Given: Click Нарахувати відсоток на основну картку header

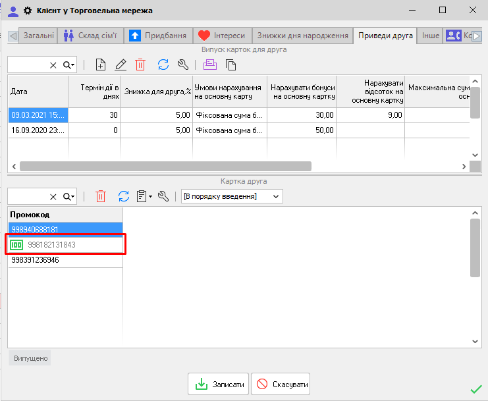Looking at the screenshot, I should 371,92.
